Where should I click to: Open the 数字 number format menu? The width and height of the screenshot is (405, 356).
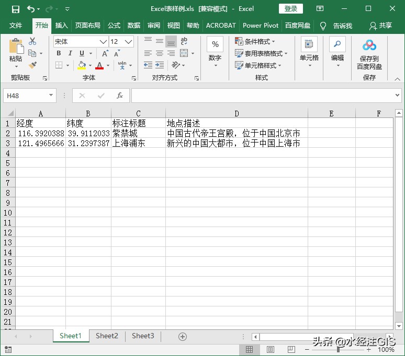[x=215, y=53]
